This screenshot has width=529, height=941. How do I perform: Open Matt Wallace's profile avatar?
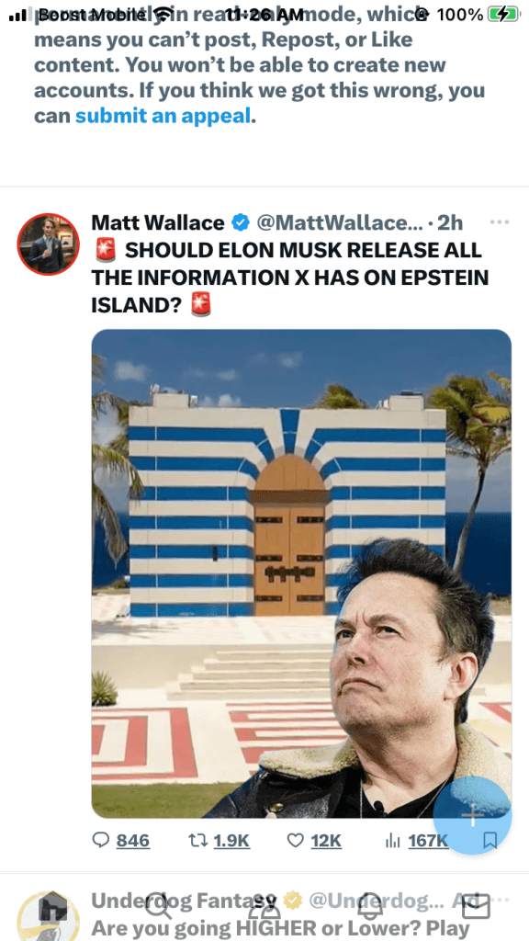[48, 244]
